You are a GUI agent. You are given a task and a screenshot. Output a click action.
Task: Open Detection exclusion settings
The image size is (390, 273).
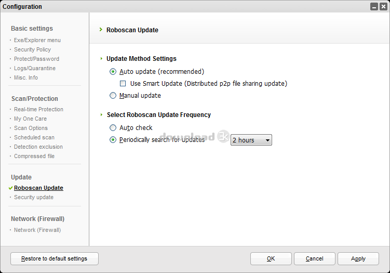coord(38,147)
